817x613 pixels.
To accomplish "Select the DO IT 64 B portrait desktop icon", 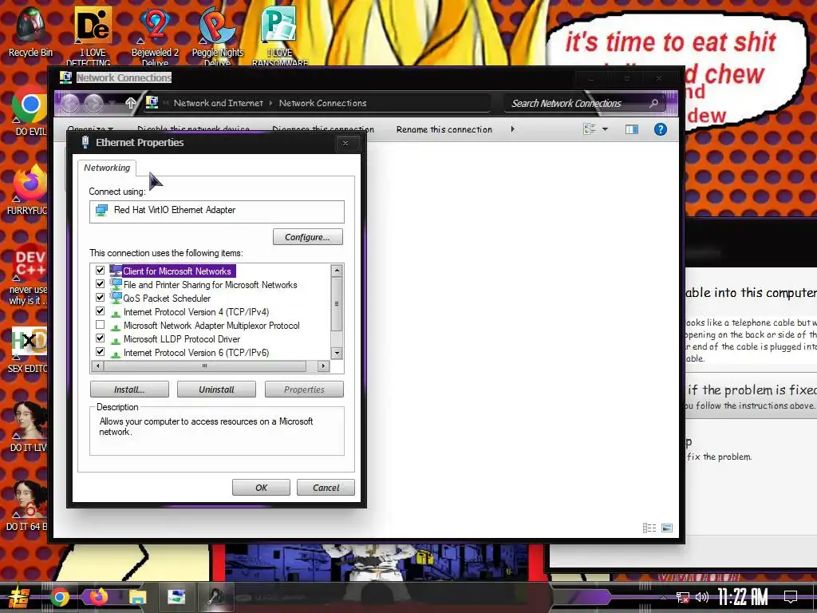I will (x=27, y=505).
